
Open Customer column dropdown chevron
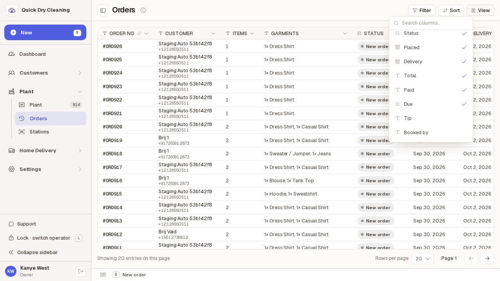tap(213, 33)
